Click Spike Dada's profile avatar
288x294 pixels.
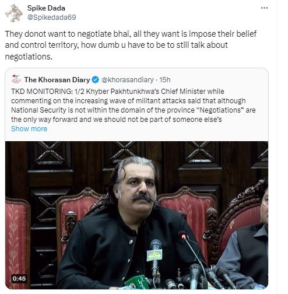pos(14,13)
